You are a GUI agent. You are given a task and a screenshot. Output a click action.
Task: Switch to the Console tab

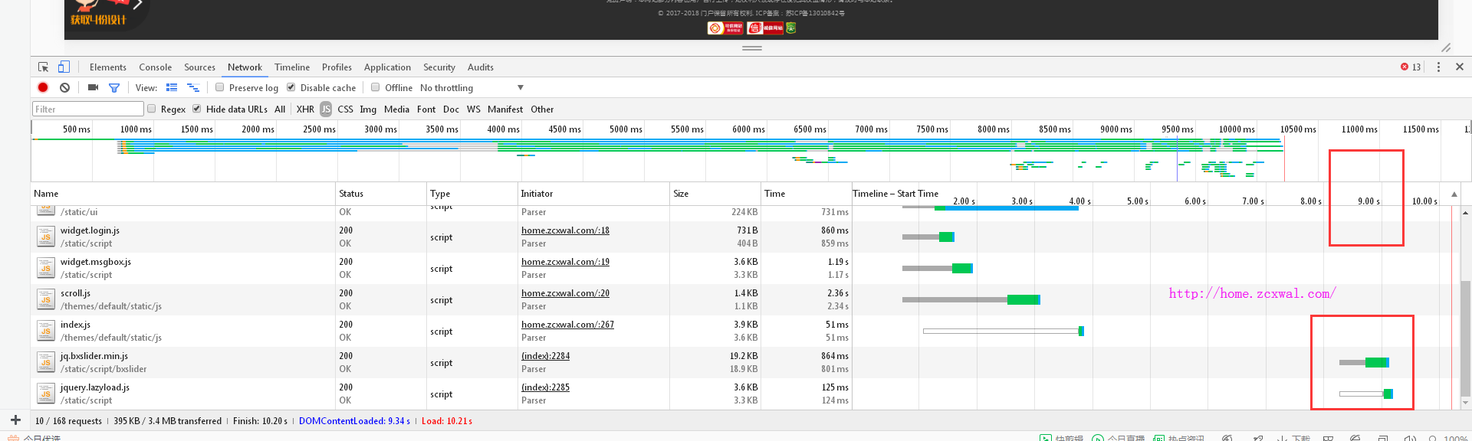click(155, 67)
